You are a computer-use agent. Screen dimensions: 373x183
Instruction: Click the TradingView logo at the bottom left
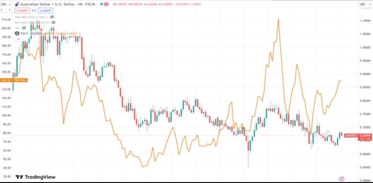[x=36, y=177]
